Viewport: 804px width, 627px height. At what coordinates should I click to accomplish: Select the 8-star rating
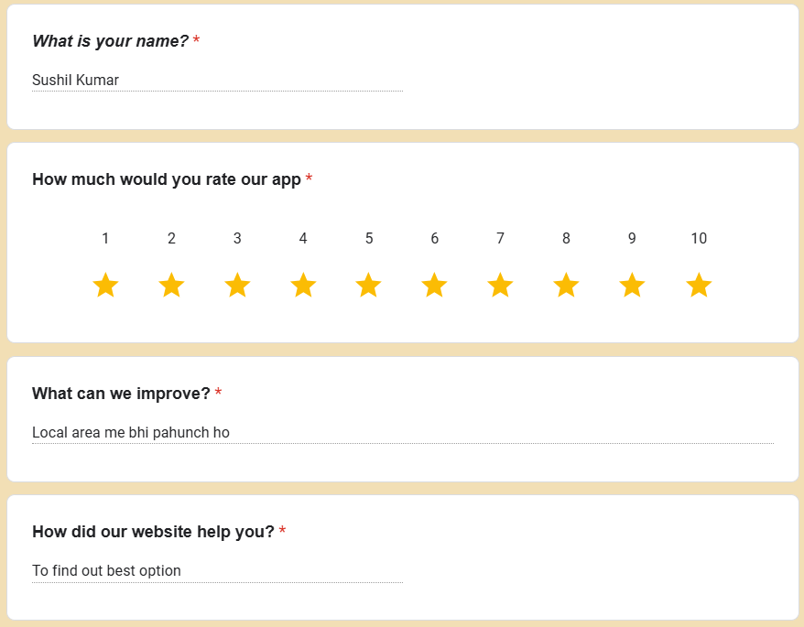566,286
